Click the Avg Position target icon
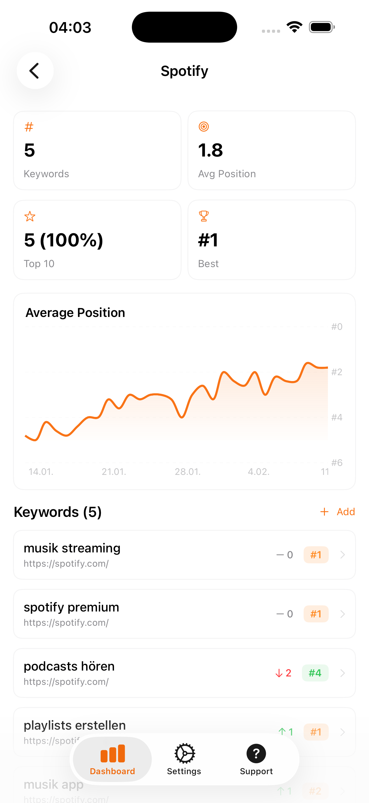The height and width of the screenshot is (803, 369). 204,127
